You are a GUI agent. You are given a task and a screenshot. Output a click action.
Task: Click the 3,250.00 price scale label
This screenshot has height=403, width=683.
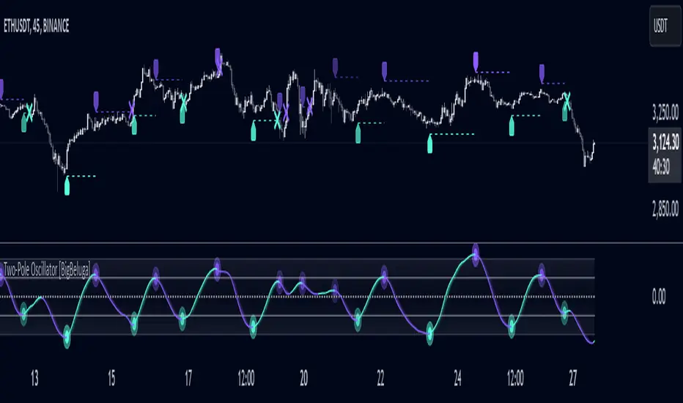coord(665,112)
